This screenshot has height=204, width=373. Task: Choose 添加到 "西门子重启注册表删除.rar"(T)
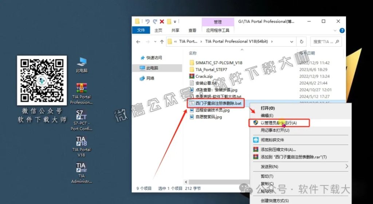(x=294, y=157)
